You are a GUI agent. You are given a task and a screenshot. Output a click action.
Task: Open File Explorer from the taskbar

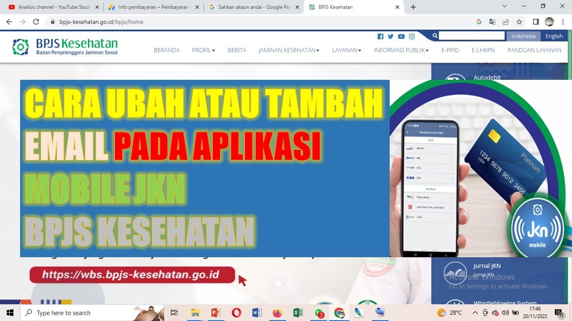click(195, 313)
